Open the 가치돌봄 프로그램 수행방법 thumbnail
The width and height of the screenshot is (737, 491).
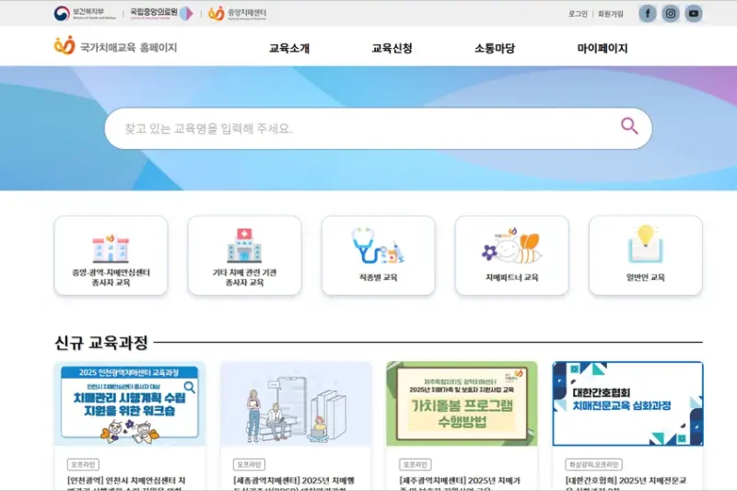(x=462, y=403)
